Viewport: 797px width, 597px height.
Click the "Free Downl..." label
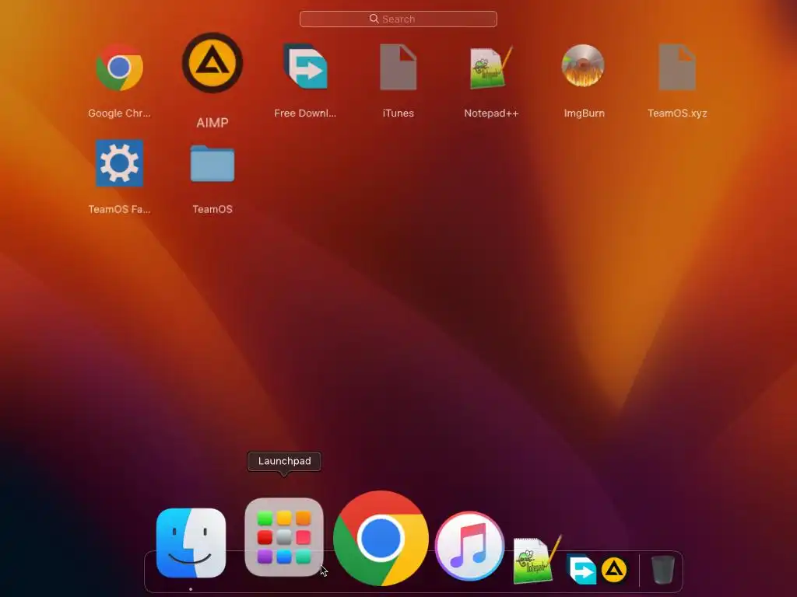(305, 113)
